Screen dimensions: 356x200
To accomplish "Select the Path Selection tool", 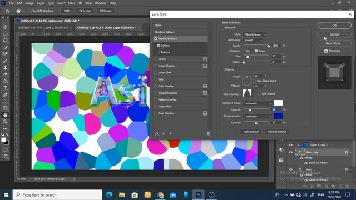I will (5, 102).
